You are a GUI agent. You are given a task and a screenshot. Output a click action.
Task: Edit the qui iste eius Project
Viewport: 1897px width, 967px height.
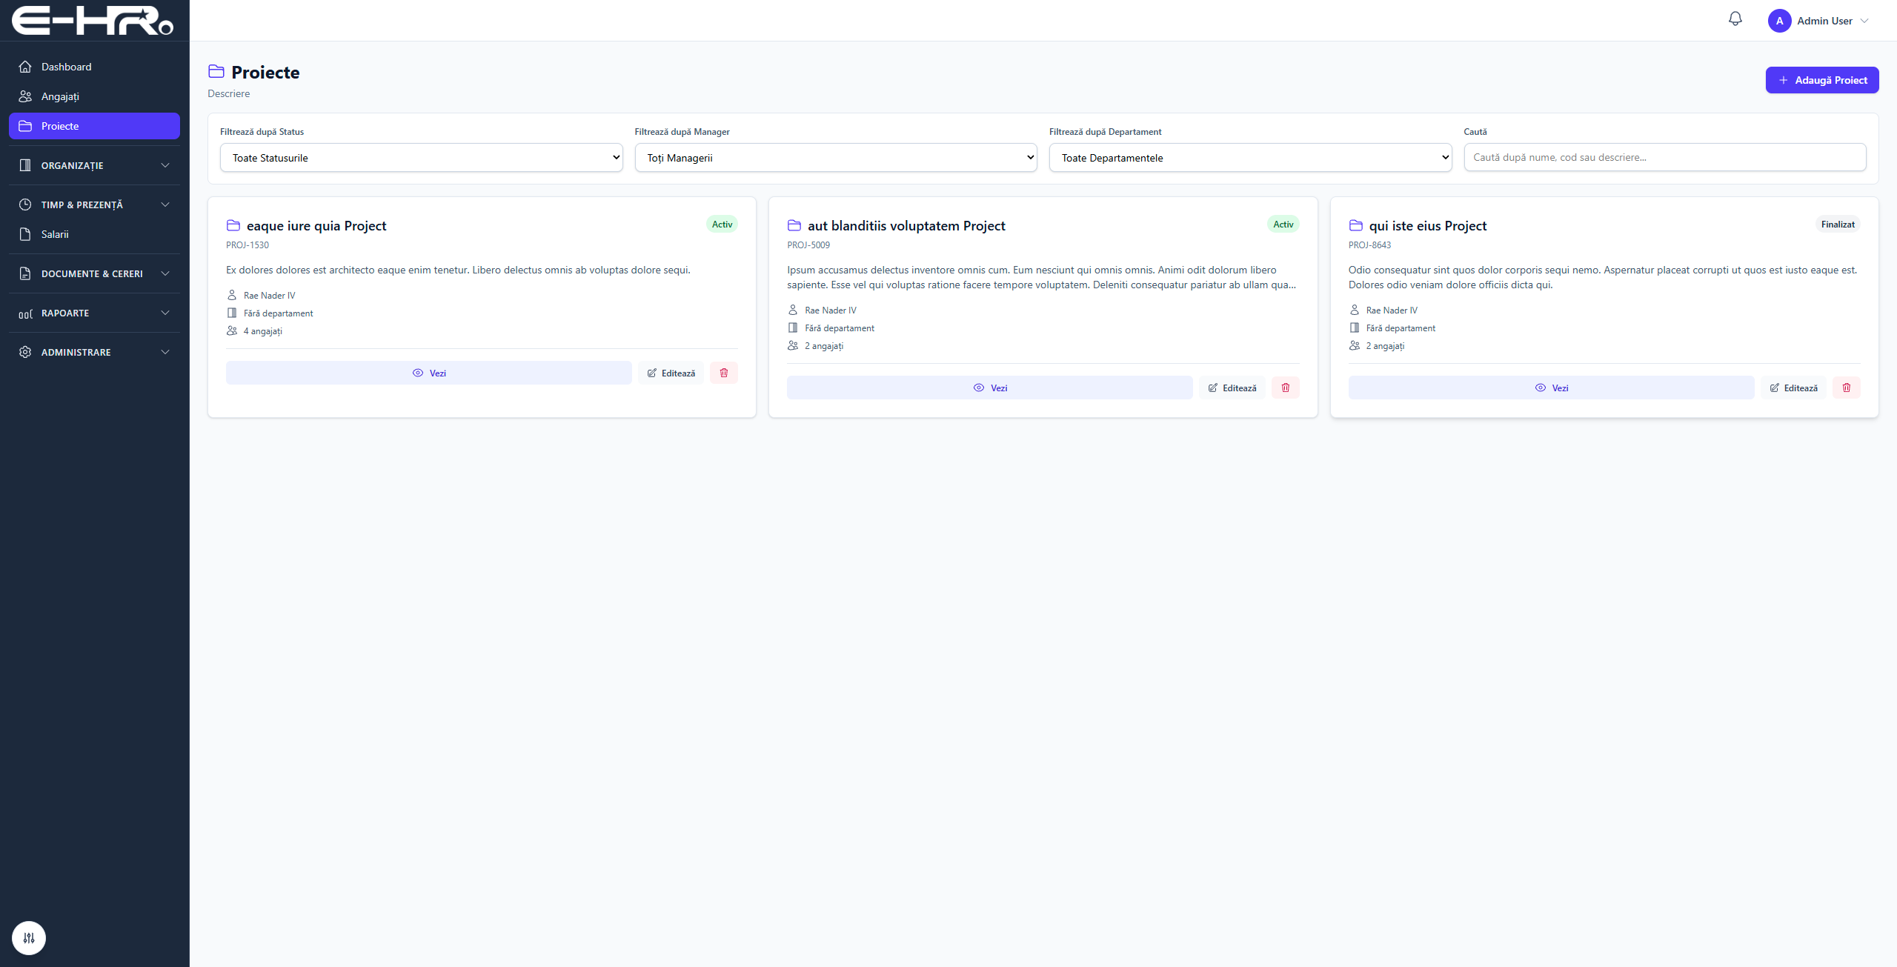tap(1793, 388)
